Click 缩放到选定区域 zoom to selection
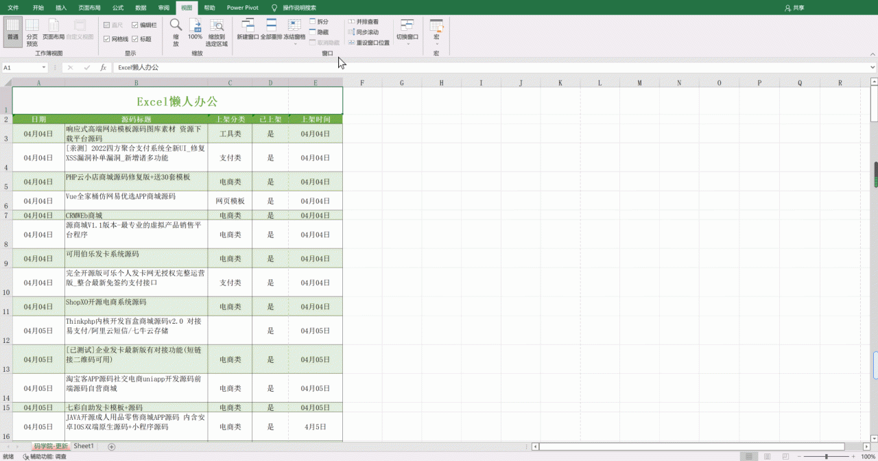 tap(217, 32)
